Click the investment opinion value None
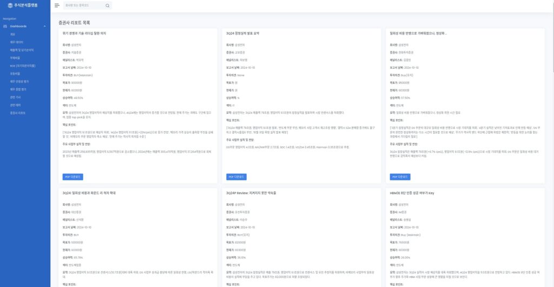 pyautogui.click(x=241, y=75)
